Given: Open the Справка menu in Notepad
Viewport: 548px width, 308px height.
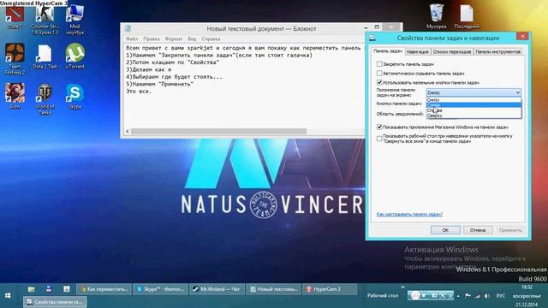Looking at the screenshot, I should tap(211, 38).
